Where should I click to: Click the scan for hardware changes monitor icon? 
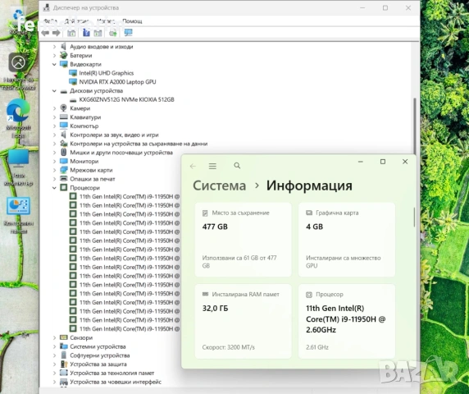click(x=128, y=33)
